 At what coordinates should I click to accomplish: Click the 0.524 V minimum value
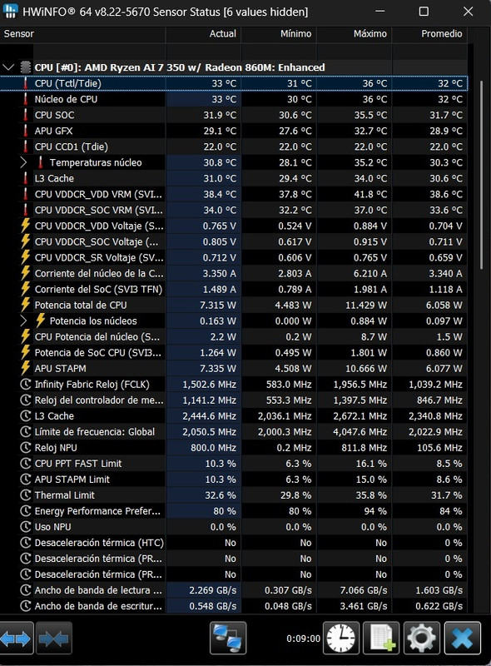click(x=295, y=226)
